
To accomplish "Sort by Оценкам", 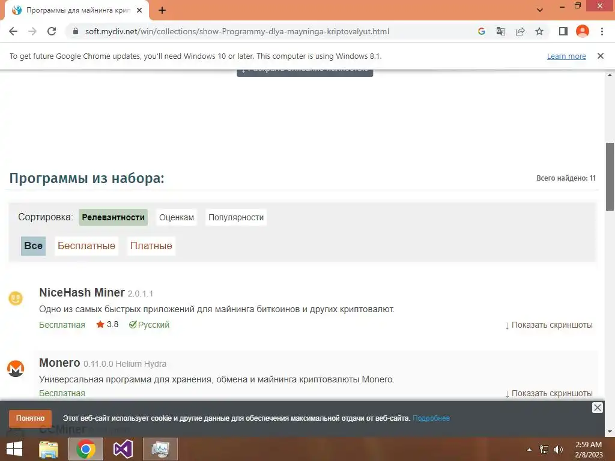I will (x=177, y=217).
